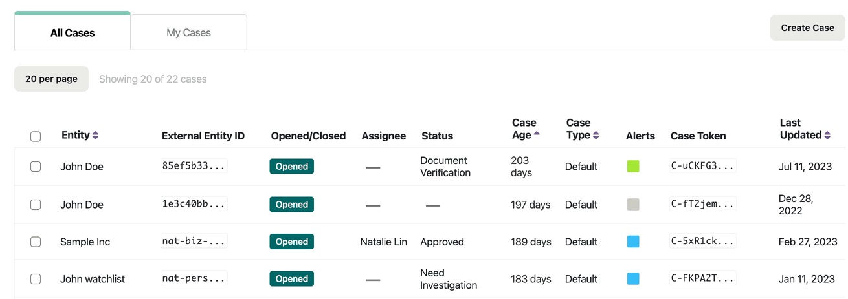
Task: Click the blue alert swatch for Sample Inc
Action: pos(633,242)
